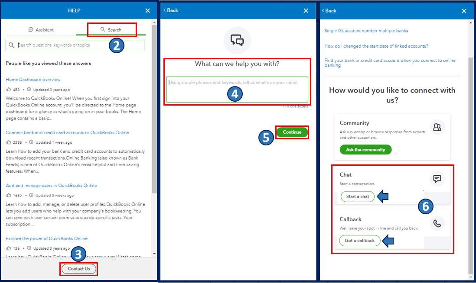Click the HELP panel scrollbar thumb

[x=154, y=109]
